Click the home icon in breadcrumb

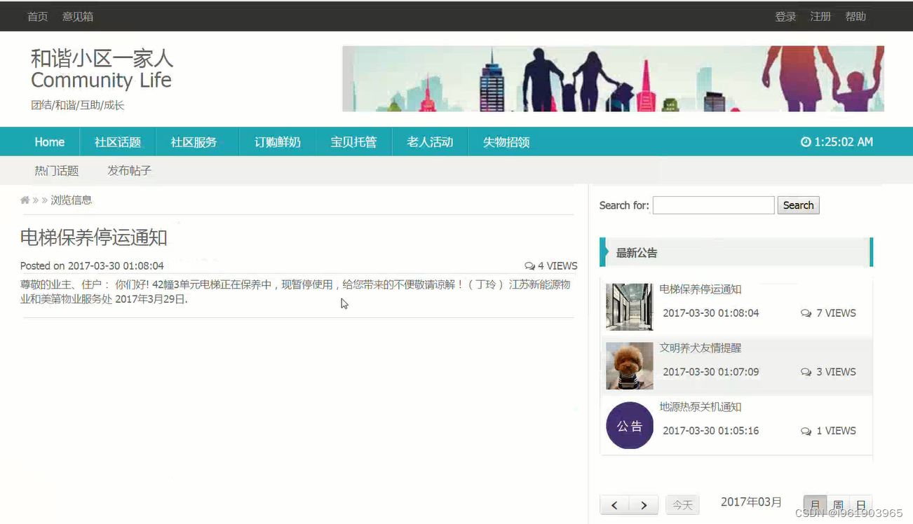coord(25,200)
